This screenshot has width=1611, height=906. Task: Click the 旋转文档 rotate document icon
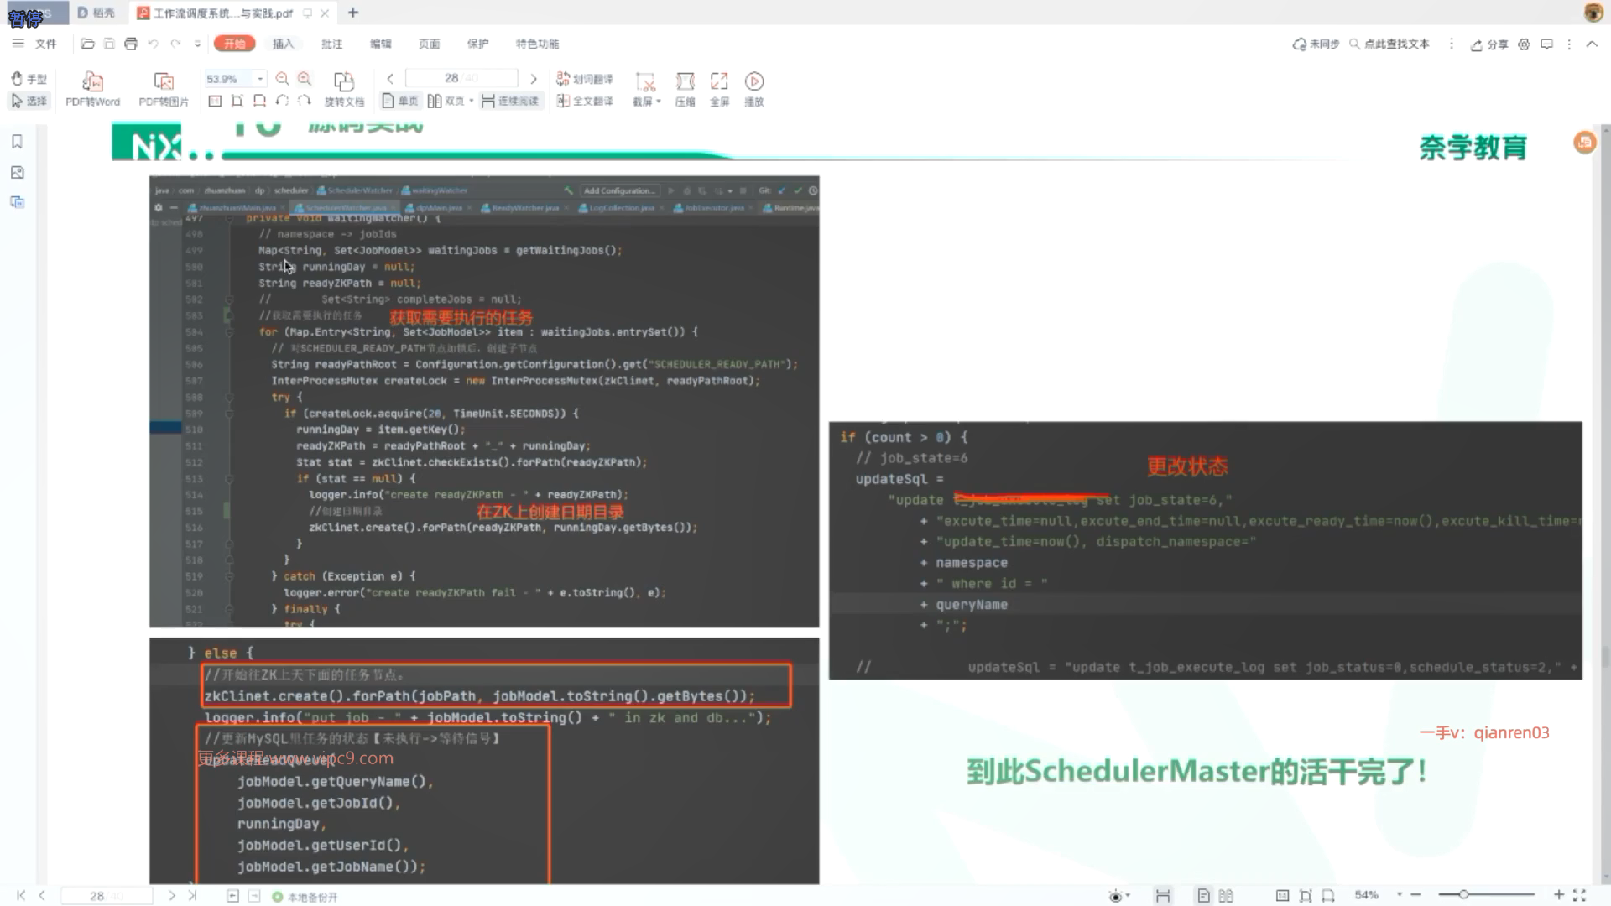[343, 81]
